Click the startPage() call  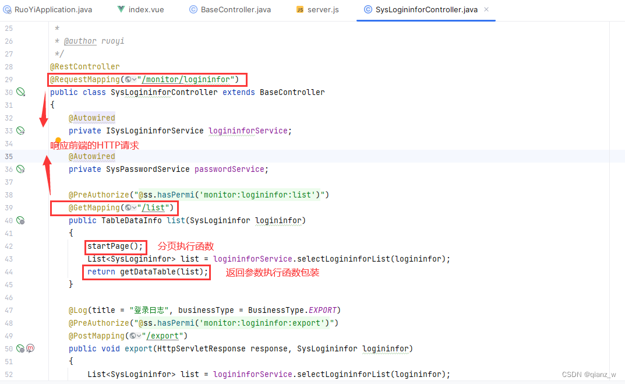coord(115,246)
